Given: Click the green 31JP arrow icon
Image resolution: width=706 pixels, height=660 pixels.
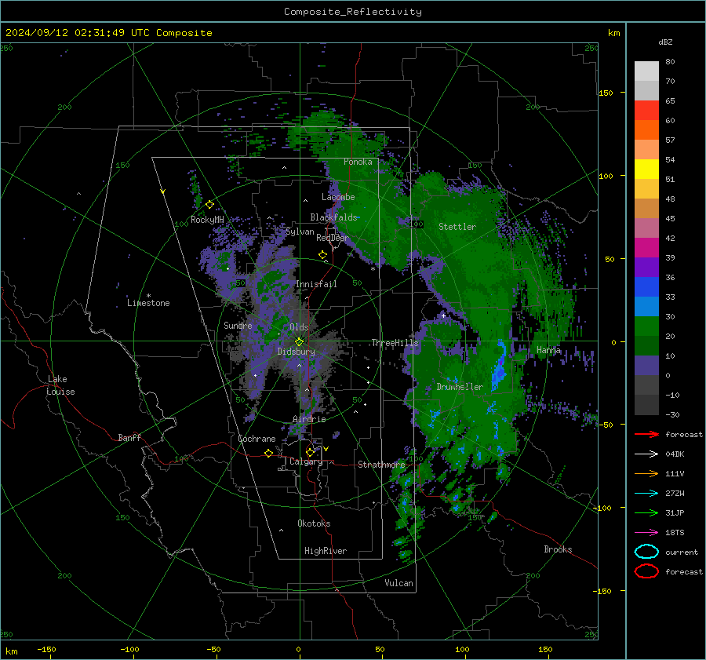Looking at the screenshot, I should pyautogui.click(x=646, y=512).
